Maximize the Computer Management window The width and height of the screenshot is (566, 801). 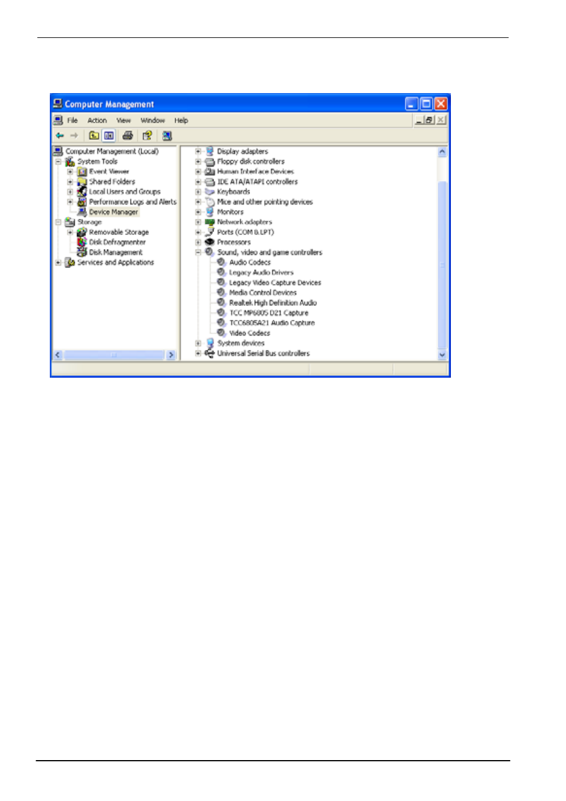(426, 104)
